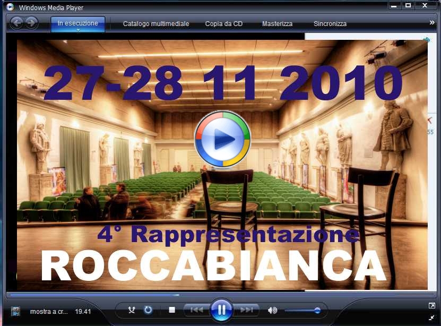
Task: Toggle shuffle mode
Action: point(132,310)
